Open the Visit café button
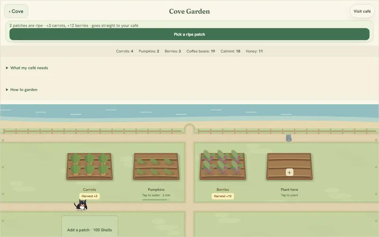This screenshot has width=379, height=237. pyautogui.click(x=362, y=11)
